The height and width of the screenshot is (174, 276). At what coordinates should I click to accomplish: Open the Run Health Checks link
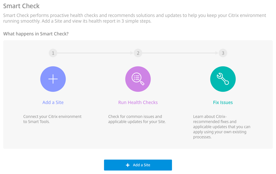[x=138, y=102]
